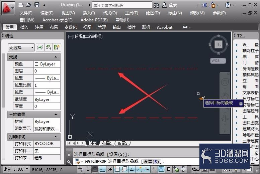Toggle ortho mode in status bar
Screen dimensions: 260x174
(102, 169)
